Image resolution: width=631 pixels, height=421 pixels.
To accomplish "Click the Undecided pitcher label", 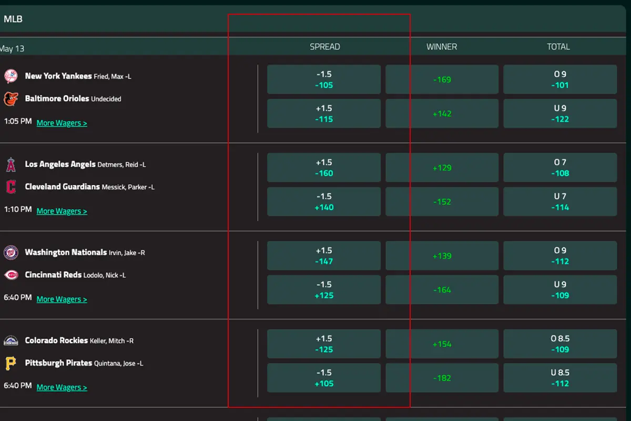I will point(106,99).
